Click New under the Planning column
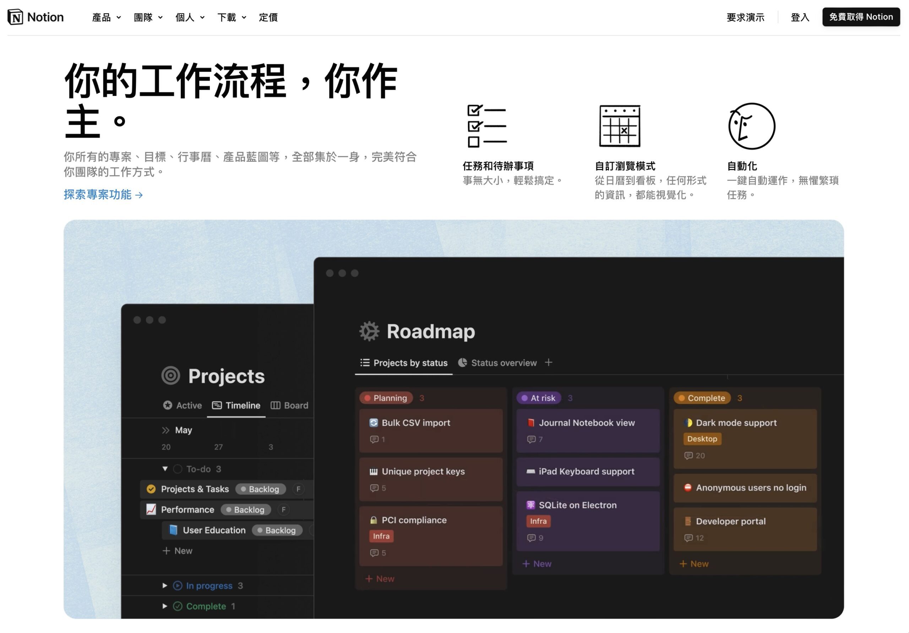The height and width of the screenshot is (633, 909). click(x=379, y=578)
